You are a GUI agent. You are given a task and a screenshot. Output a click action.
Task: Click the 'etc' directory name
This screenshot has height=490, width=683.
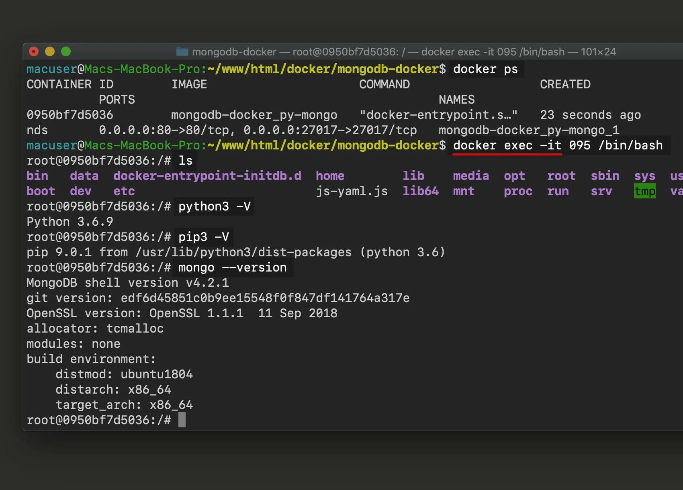click(124, 191)
